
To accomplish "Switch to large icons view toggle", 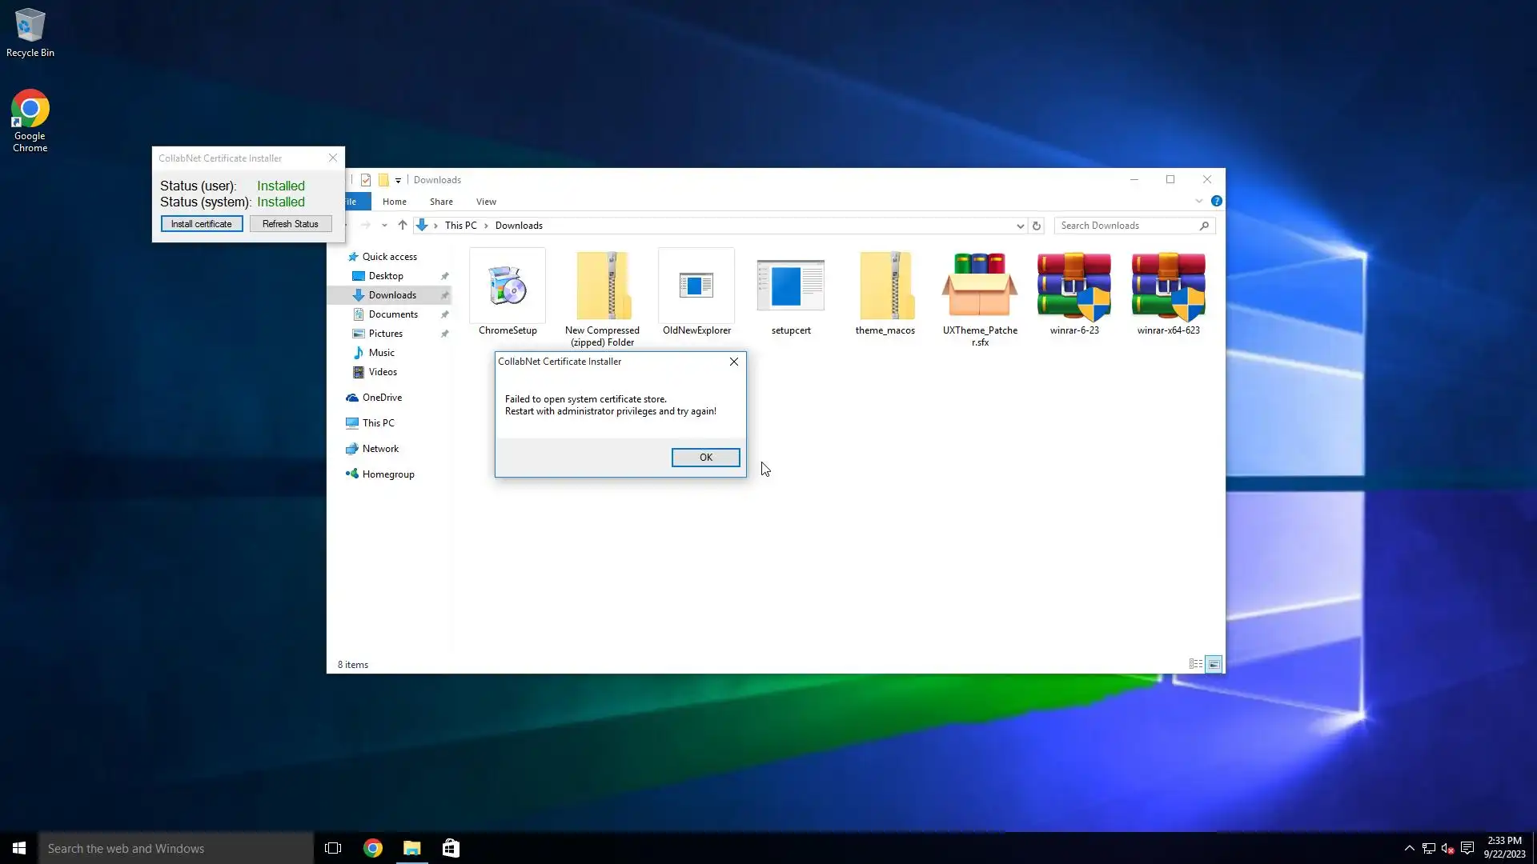I will point(1214,664).
